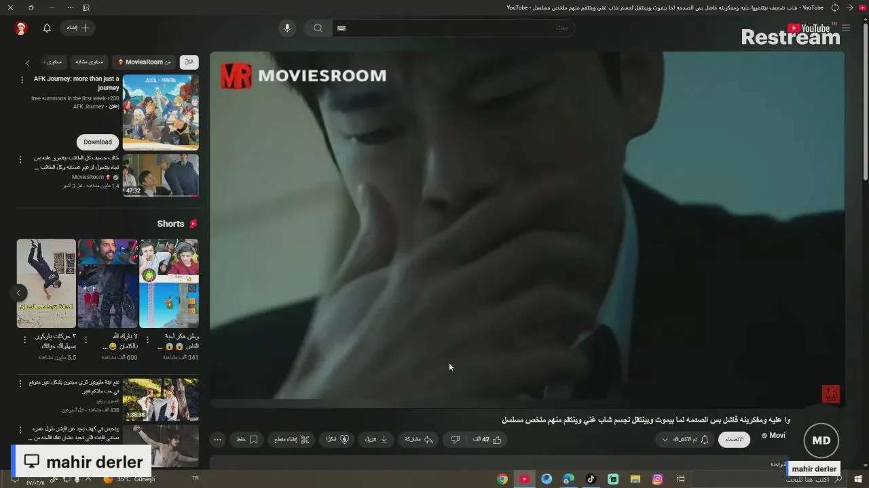Click the Clip button with the scissors icon
The image size is (869, 488).
pyautogui.click(x=292, y=439)
